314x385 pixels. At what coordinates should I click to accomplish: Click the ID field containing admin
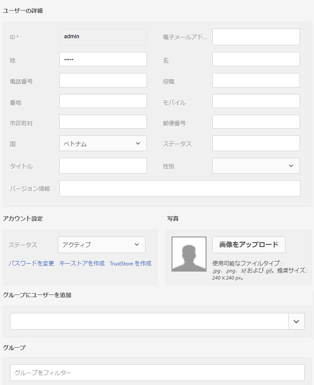coord(103,36)
